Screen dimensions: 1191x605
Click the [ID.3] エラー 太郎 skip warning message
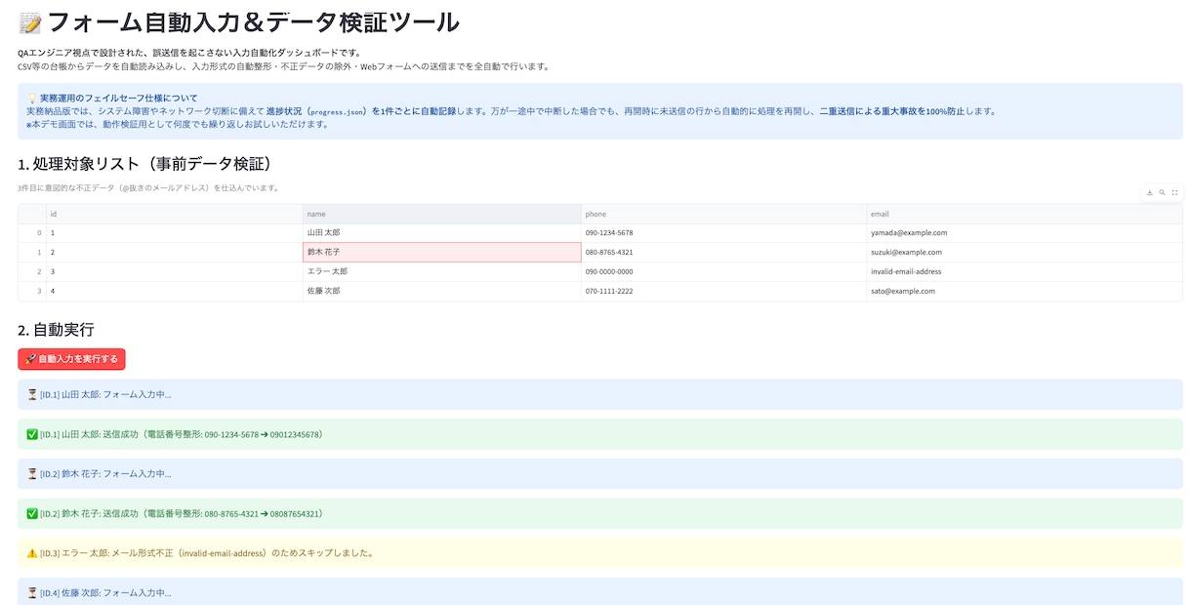[600, 553]
